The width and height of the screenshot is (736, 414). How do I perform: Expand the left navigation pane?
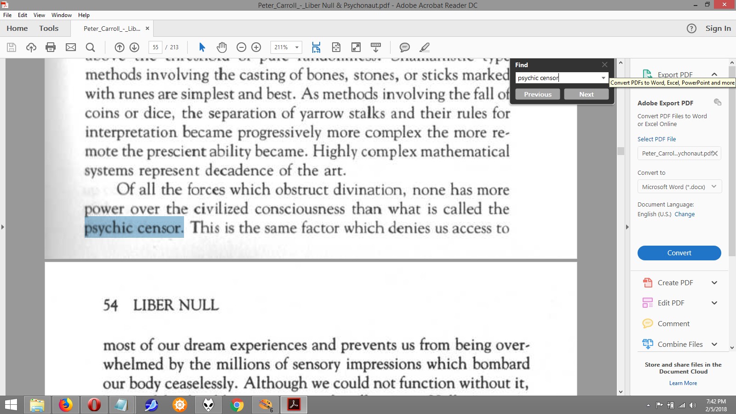[3, 227]
